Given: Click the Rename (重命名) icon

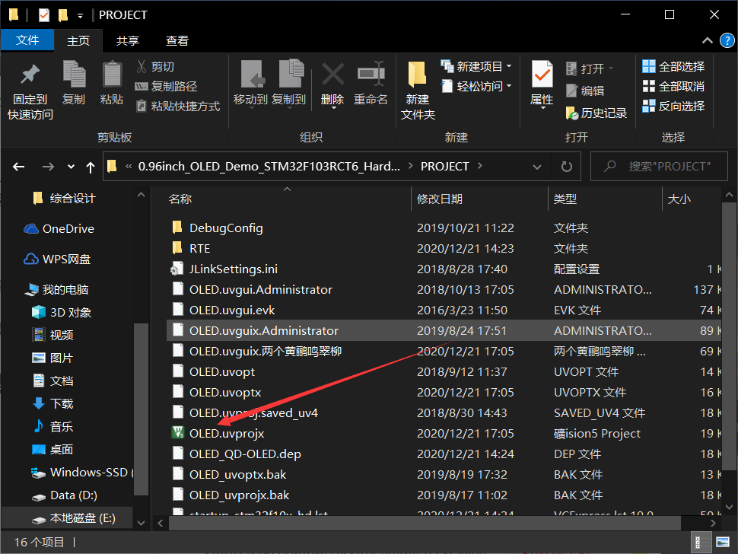Looking at the screenshot, I should pyautogui.click(x=371, y=75).
